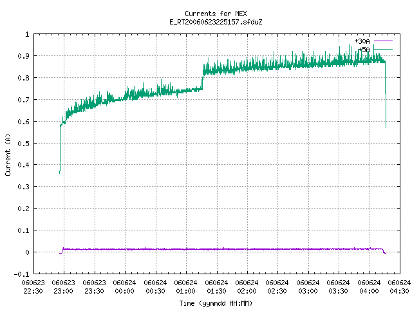Click the green curve's final drop after 04:00
The height and width of the screenshot is (309, 412).
386,95
